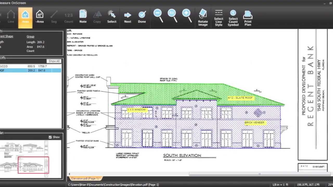Click the Copy tool icon
The image size is (333, 187).
click(x=97, y=17)
